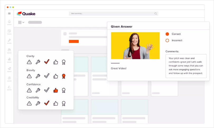Open the bar chart sidebar icon
214x128 pixels.
click(9, 59)
